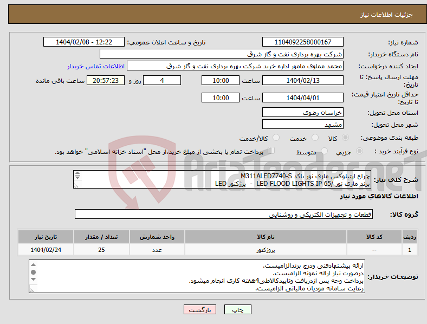The image size is (427, 324).
Task: Select the کالا radio button
Action: pos(345,138)
